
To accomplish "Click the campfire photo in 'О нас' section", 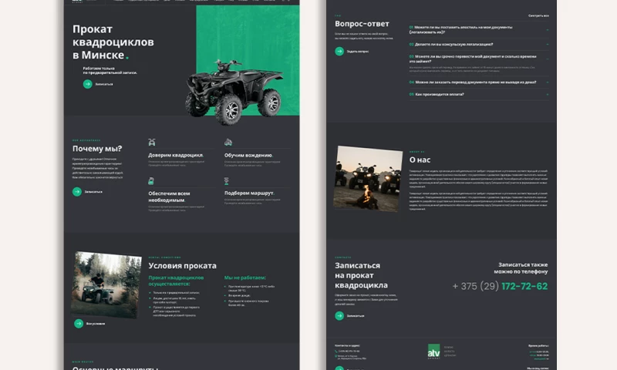I will [367, 179].
